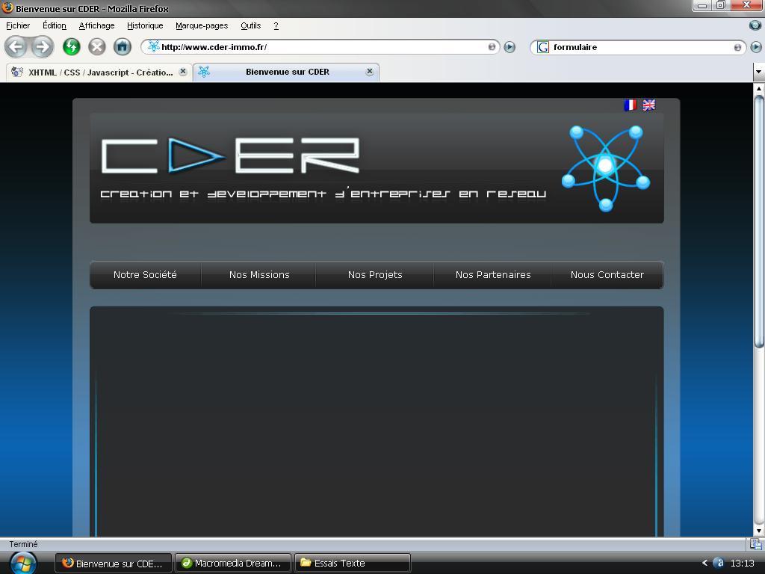
Task: Click the Firefox throbber icon in the menu bar
Action: point(755,25)
